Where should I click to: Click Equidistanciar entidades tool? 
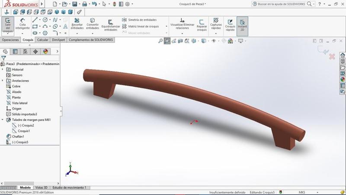(111, 26)
